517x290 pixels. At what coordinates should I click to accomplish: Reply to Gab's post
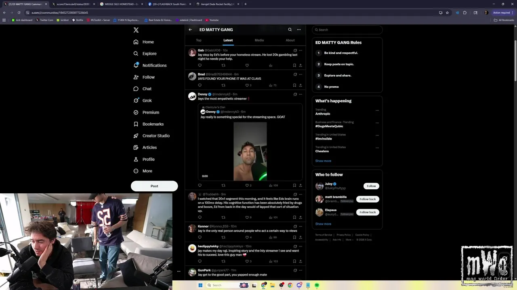pos(200,65)
